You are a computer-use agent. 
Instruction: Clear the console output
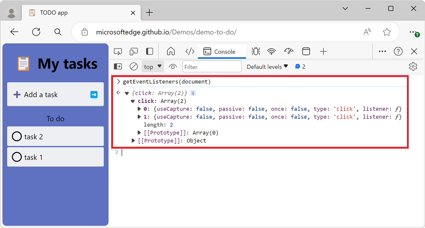[134, 66]
